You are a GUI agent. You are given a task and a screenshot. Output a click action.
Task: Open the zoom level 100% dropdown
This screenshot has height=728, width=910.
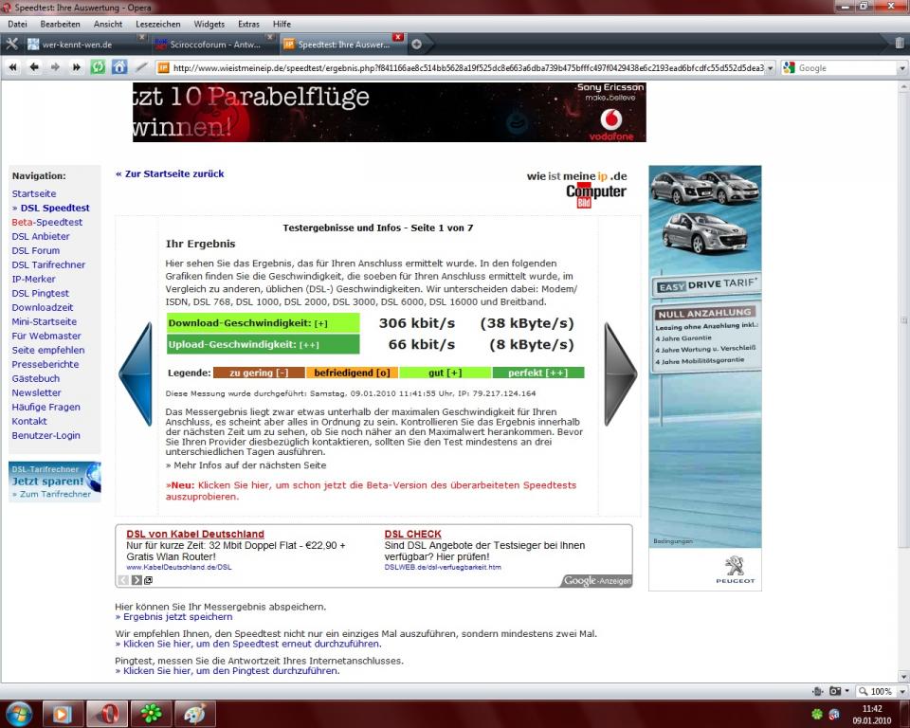pyautogui.click(x=880, y=692)
